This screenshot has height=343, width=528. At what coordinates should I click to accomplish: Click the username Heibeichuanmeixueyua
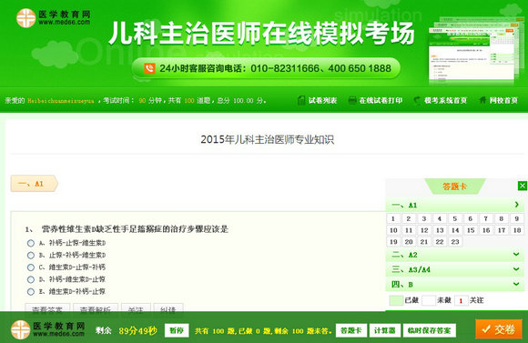tap(61, 101)
